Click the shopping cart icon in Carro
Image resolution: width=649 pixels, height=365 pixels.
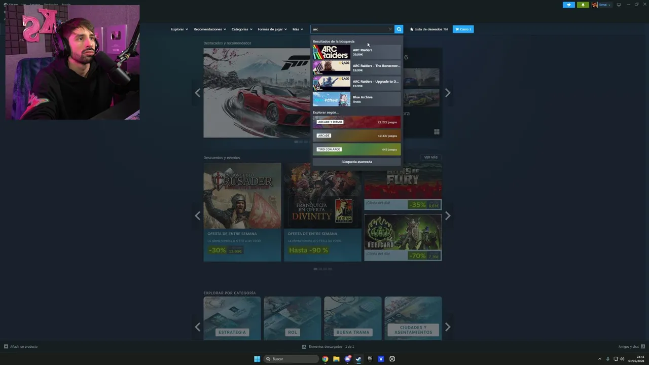point(457,29)
